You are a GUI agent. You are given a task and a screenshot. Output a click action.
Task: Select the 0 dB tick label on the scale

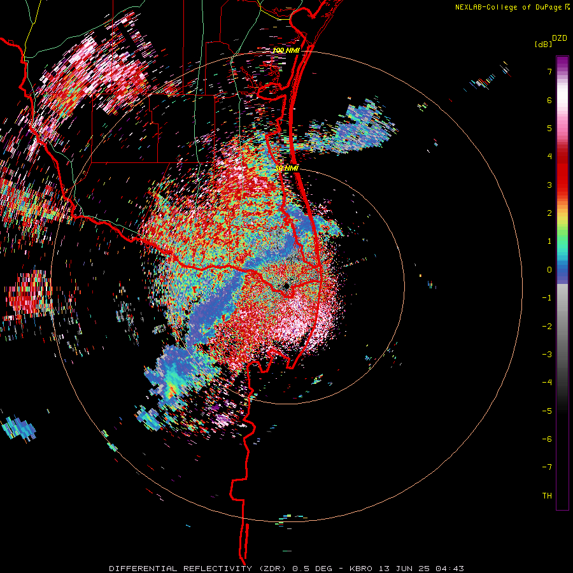(x=549, y=270)
